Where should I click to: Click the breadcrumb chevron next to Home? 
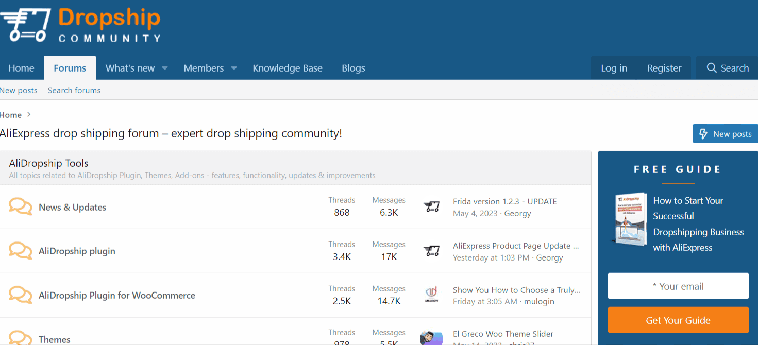(x=29, y=114)
